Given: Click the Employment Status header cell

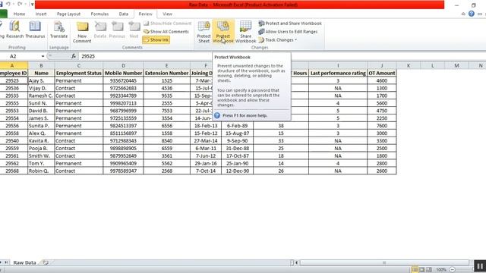Looking at the screenshot, I should tap(79, 73).
